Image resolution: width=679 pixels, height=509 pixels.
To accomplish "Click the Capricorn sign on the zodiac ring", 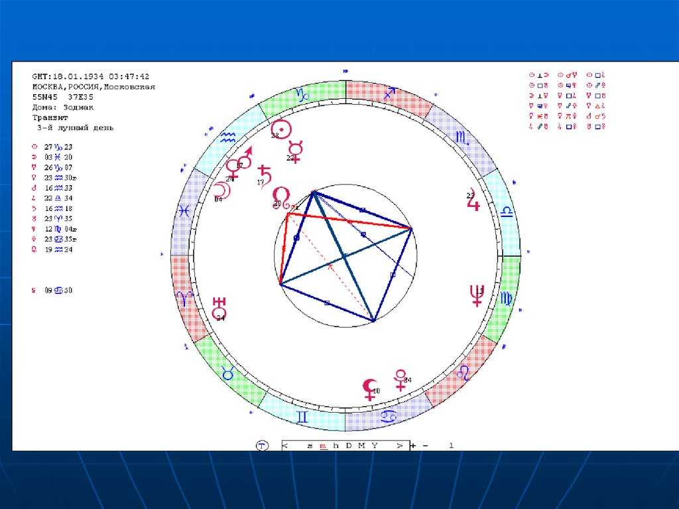I will click(x=302, y=94).
